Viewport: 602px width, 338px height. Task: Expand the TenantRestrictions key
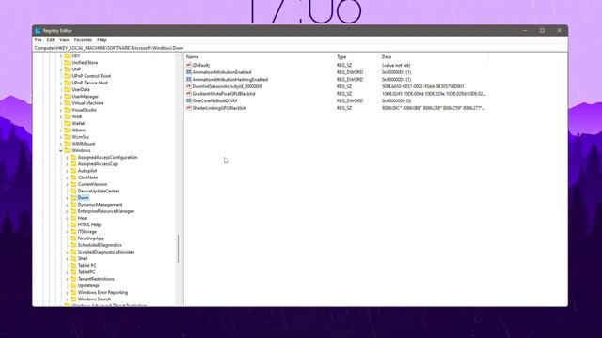click(67, 279)
